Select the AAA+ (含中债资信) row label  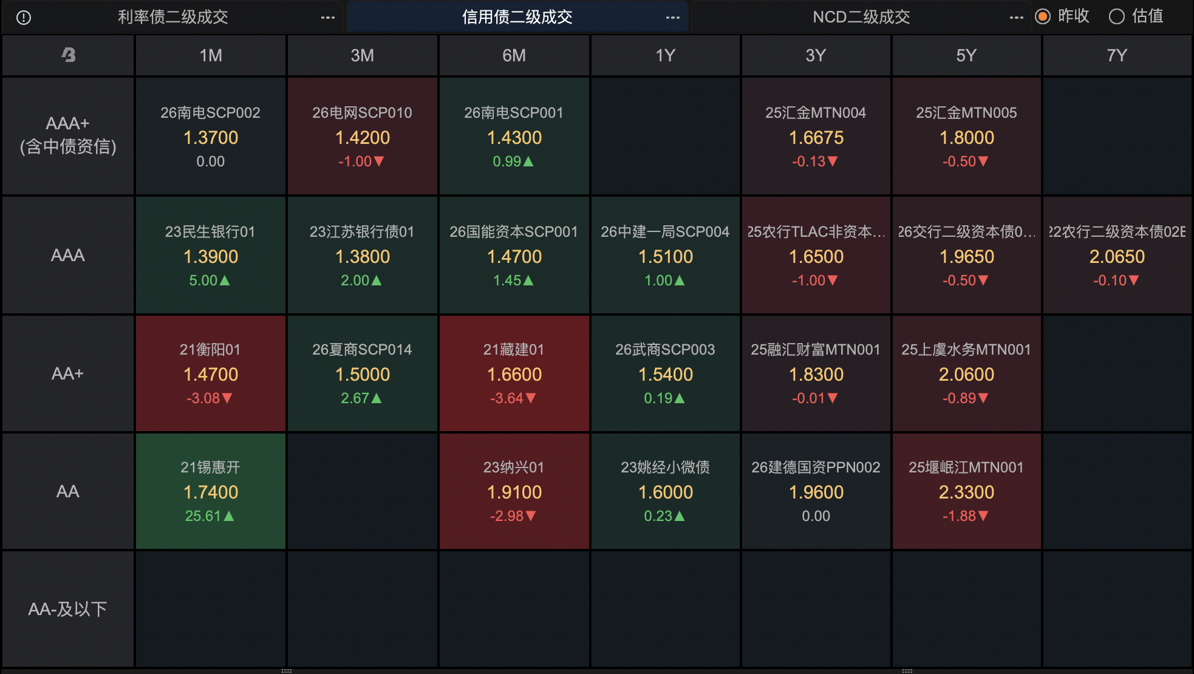pyautogui.click(x=68, y=135)
